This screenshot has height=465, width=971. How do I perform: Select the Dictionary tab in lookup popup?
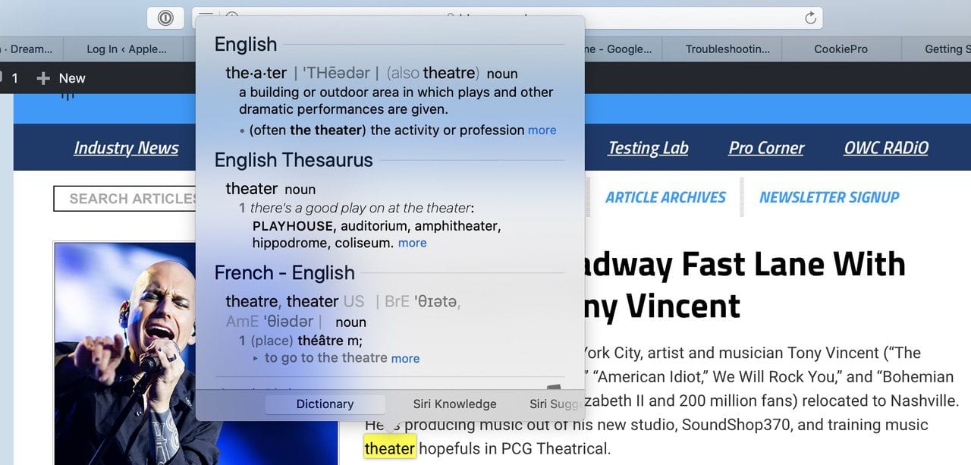(325, 404)
